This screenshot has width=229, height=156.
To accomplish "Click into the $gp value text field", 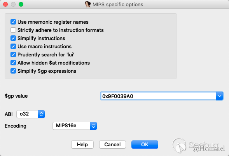I will click(159, 96).
